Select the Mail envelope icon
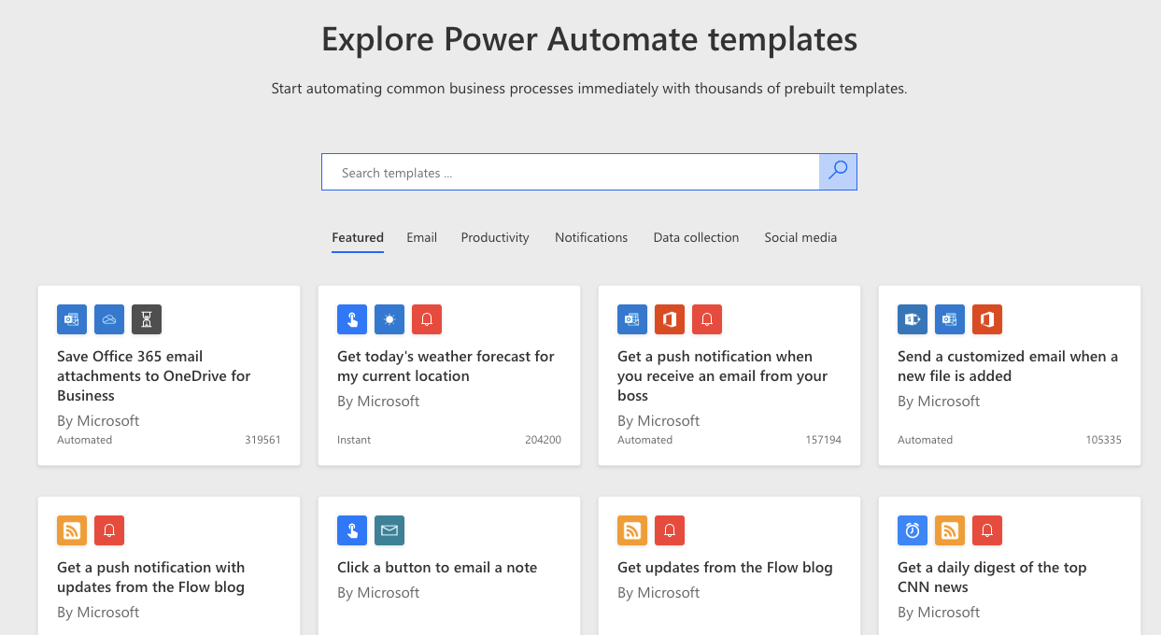 tap(389, 530)
